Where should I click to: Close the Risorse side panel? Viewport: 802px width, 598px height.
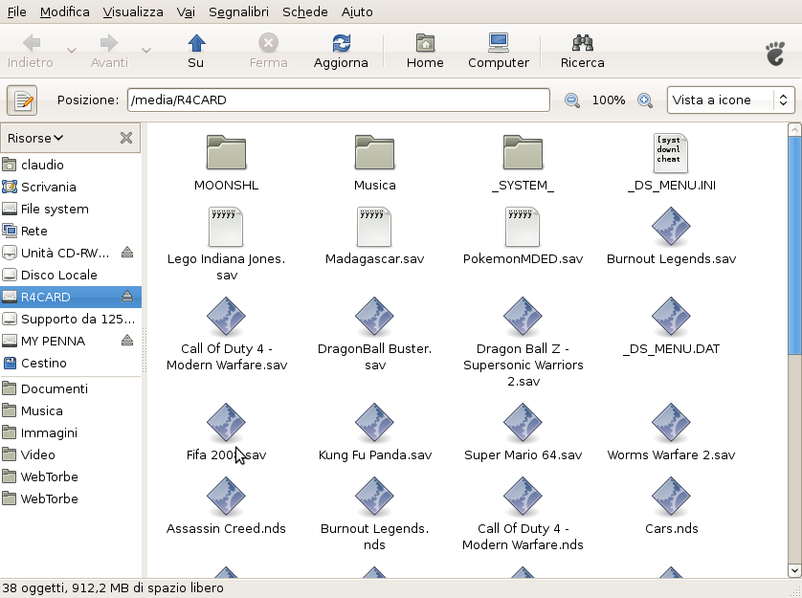tap(126, 138)
